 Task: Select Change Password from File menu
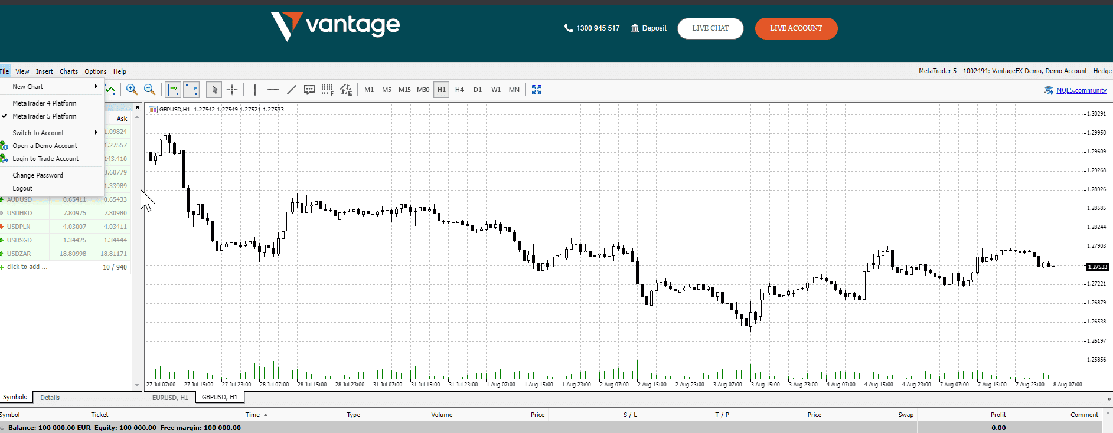[x=52, y=175]
